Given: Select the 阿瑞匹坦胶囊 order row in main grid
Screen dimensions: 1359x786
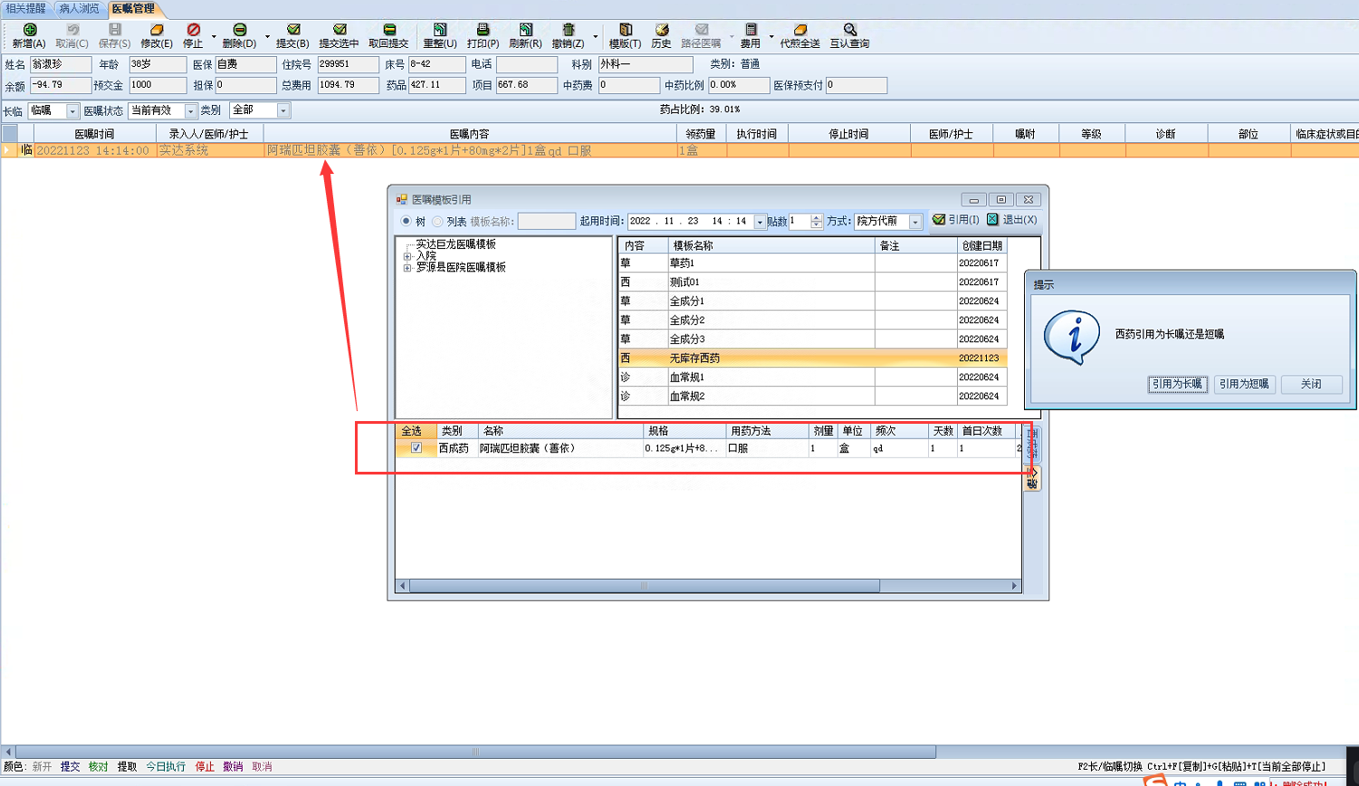Looking at the screenshot, I should (679, 150).
